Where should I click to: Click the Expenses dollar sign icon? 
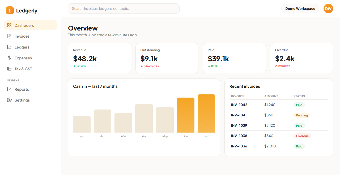(9, 58)
